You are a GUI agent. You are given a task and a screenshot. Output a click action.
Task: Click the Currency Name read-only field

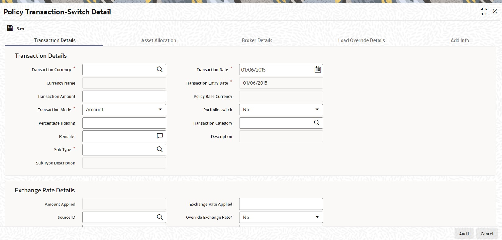124,83
